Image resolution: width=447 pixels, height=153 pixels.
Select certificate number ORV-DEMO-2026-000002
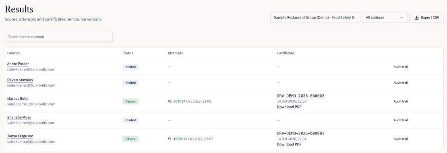[300, 96]
